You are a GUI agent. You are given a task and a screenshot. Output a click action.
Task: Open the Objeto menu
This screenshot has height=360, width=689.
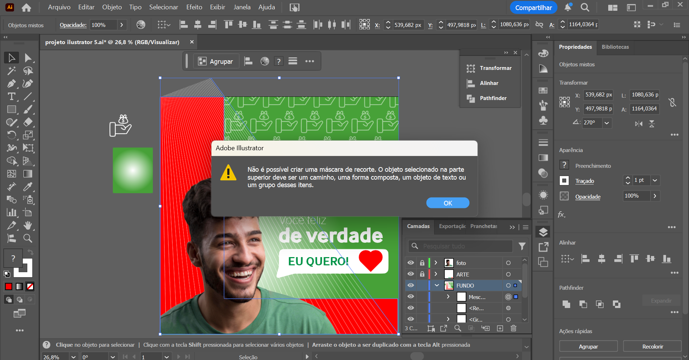112,7
